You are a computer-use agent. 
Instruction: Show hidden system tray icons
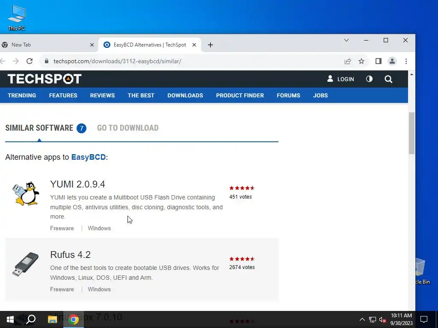tap(362, 319)
